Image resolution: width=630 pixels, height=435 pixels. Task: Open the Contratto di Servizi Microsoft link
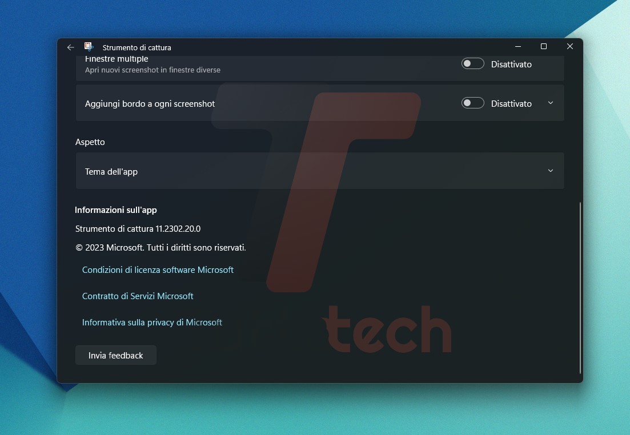(x=138, y=296)
